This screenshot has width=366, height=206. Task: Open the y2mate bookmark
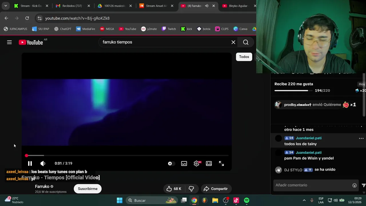149,29
